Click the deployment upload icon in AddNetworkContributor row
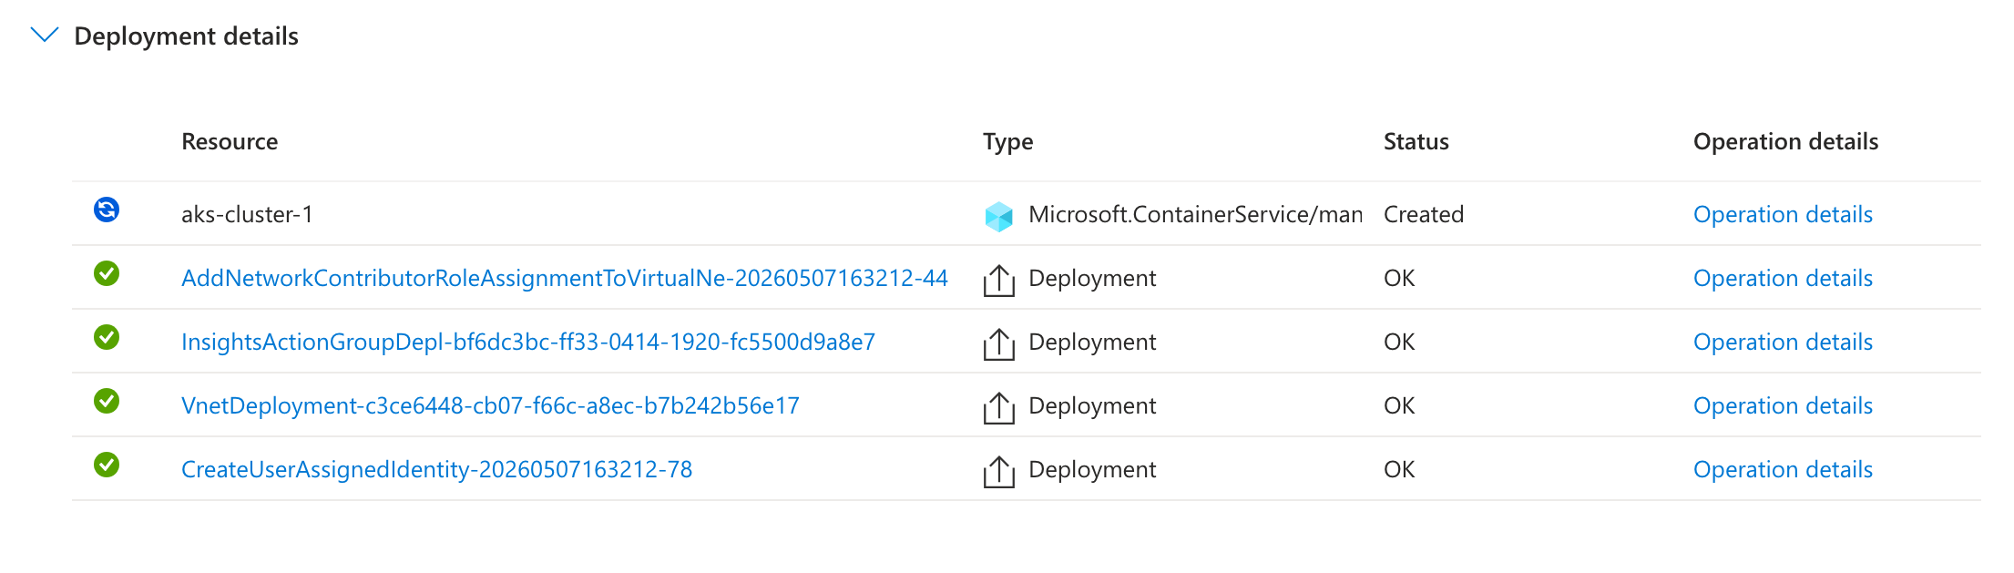The width and height of the screenshot is (2014, 573). point(999,280)
